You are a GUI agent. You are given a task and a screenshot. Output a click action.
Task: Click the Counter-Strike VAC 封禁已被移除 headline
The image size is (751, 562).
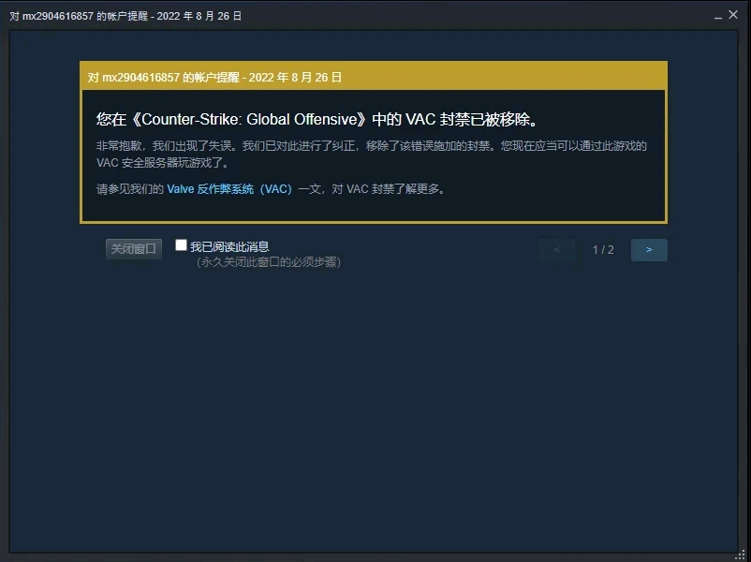(318, 119)
